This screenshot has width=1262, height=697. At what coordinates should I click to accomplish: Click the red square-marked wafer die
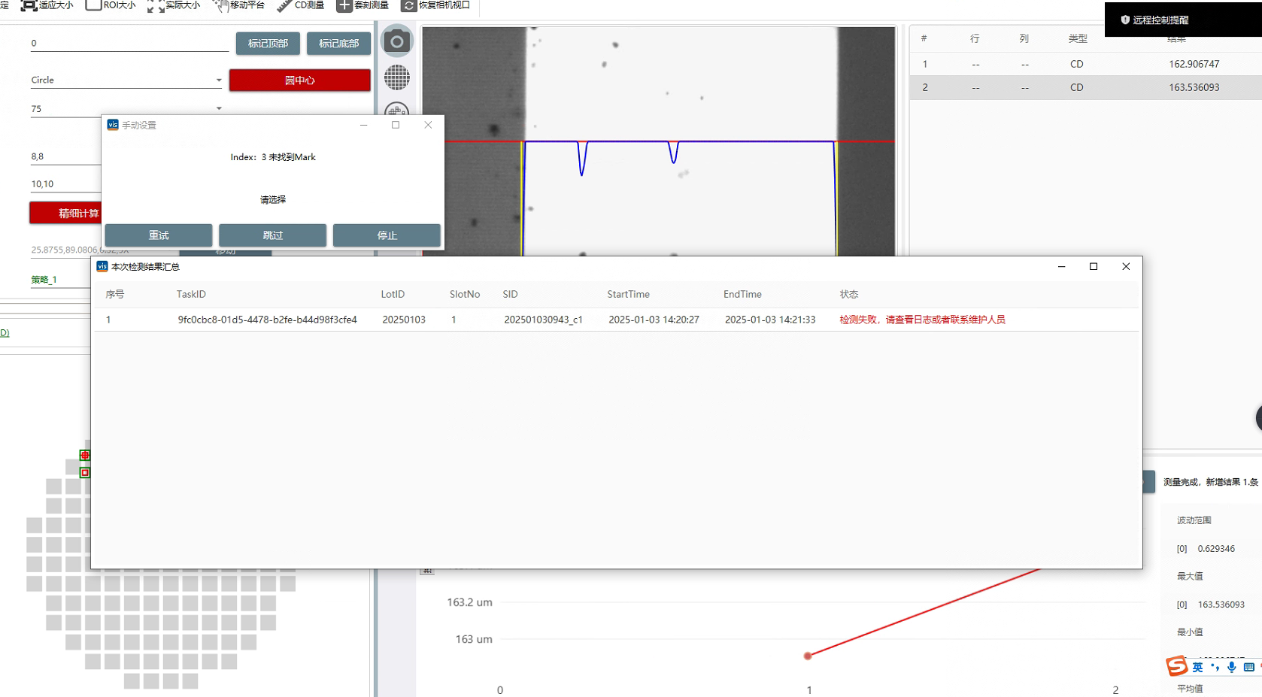[x=85, y=472]
